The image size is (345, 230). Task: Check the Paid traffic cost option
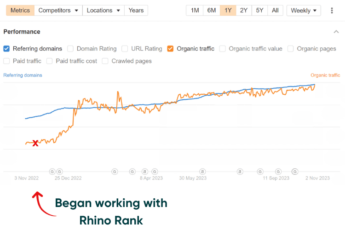[50, 61]
